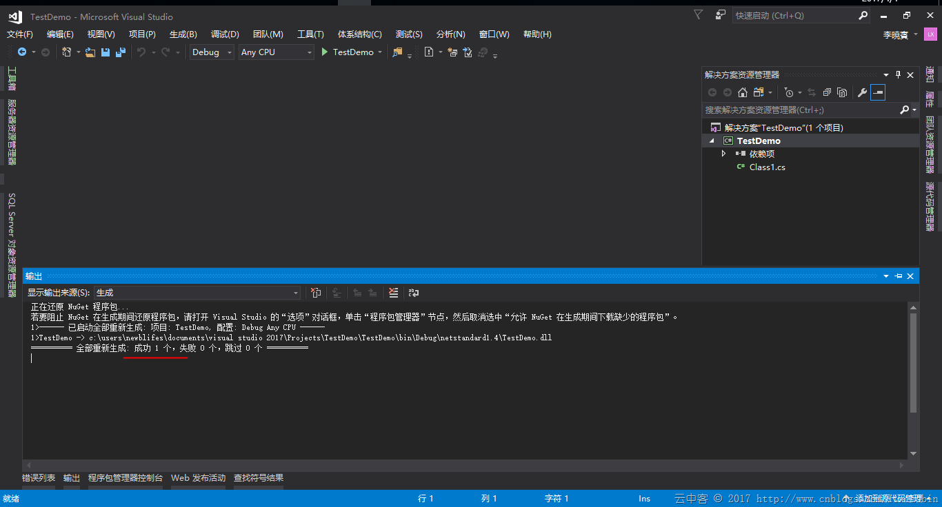Click the Clear All output icon
Screen dimensions: 942x507
(x=394, y=293)
